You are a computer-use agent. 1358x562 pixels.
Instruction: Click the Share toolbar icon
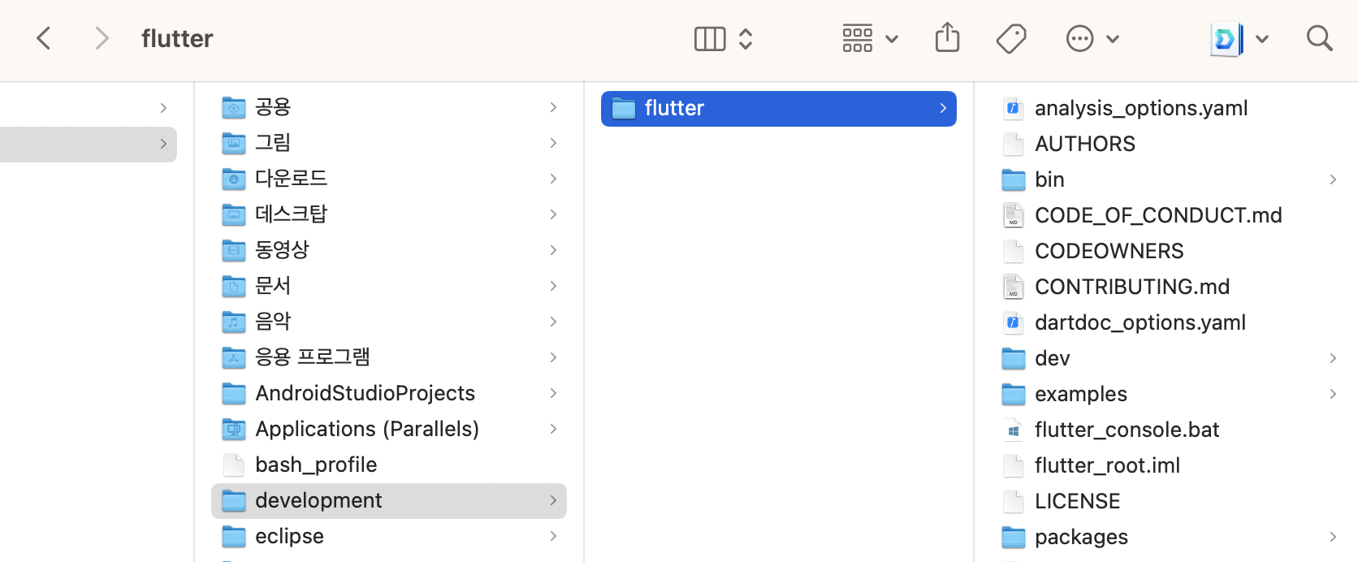pyautogui.click(x=947, y=37)
